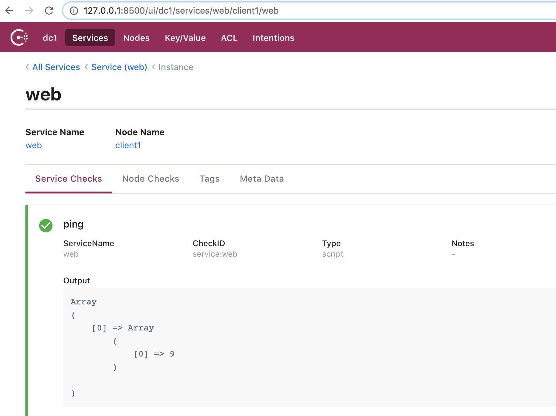556x416 pixels.
Task: Click the browser forward arrow
Action: point(29,11)
